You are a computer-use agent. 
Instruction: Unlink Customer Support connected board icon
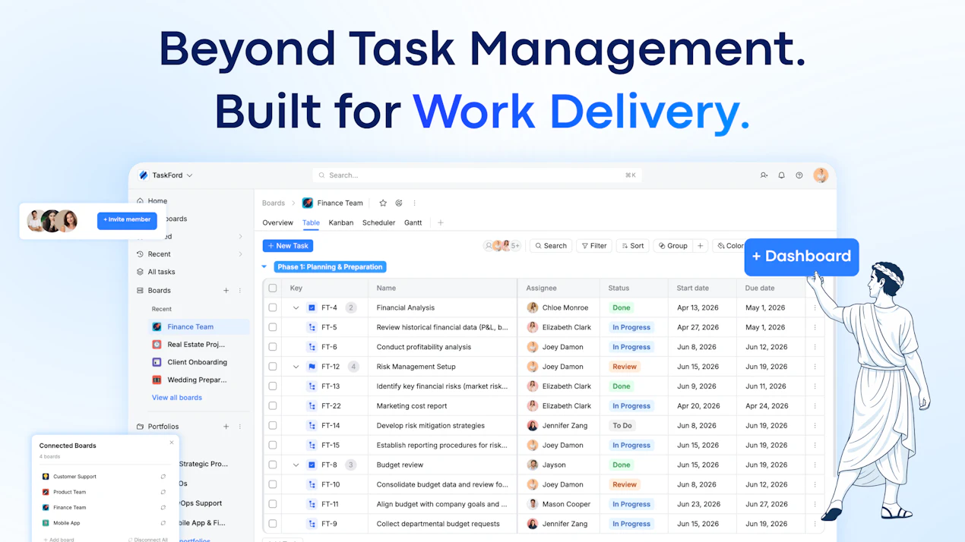(163, 477)
